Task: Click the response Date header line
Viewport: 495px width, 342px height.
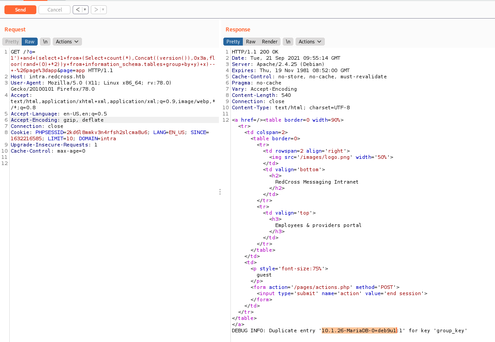Action: [286, 58]
